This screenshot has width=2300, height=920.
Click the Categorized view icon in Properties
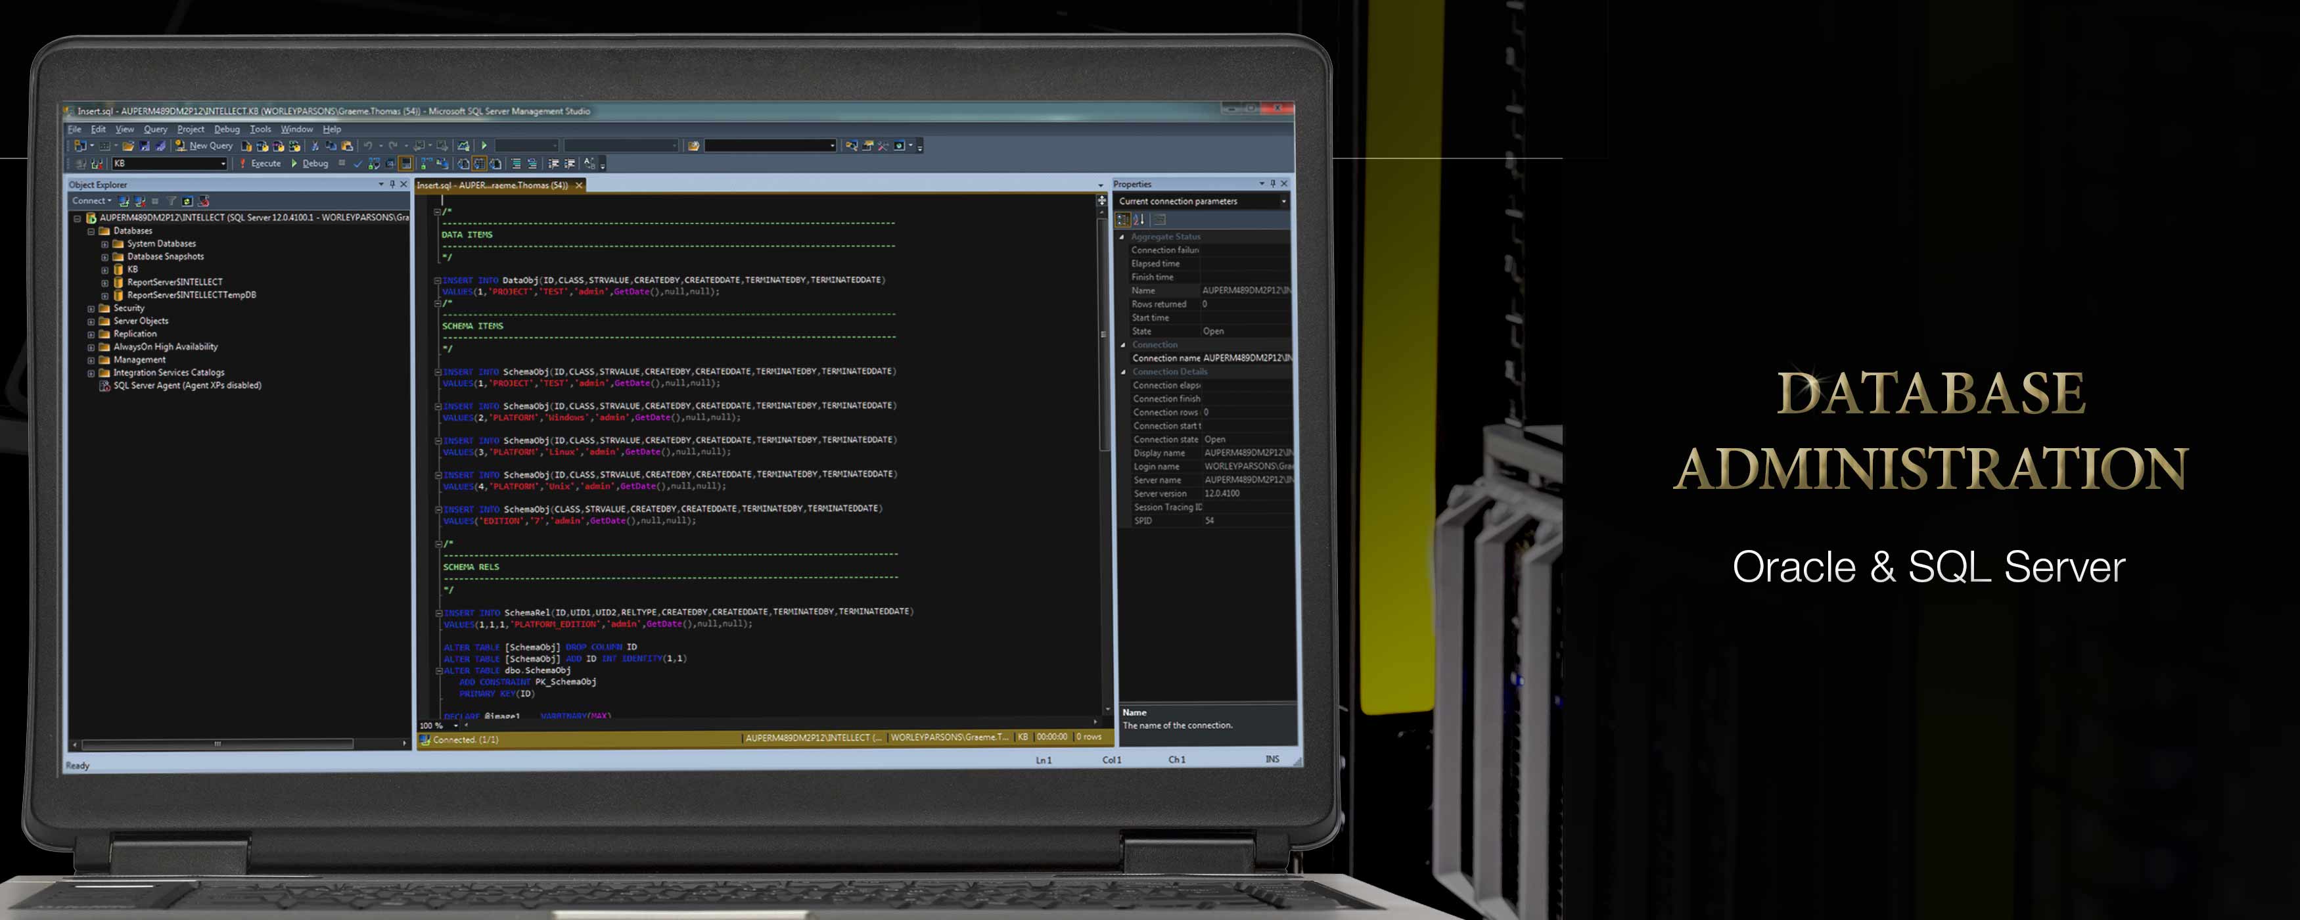pos(1123,219)
